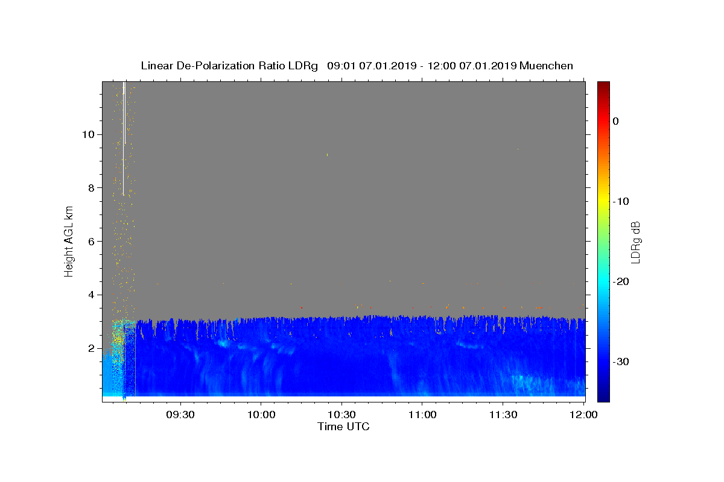Click the plot title text 'Linear De-Polarization Ratio LDRg'
The width and height of the screenshot is (724, 482).
(229, 66)
